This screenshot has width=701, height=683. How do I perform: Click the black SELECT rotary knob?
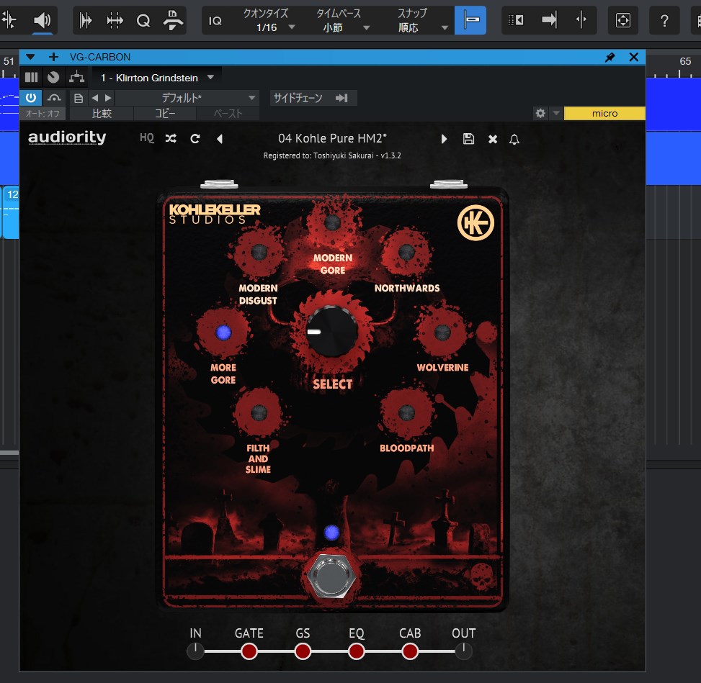[331, 331]
